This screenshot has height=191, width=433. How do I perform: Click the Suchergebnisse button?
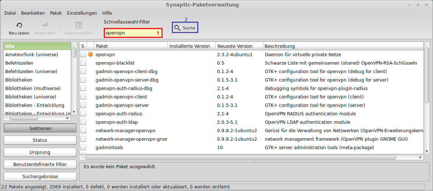coord(40,177)
